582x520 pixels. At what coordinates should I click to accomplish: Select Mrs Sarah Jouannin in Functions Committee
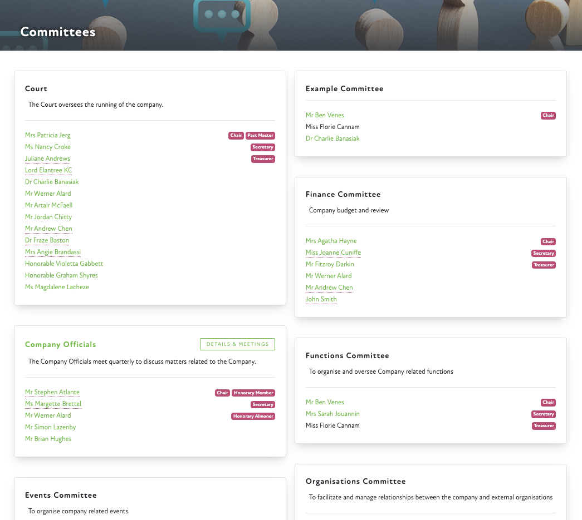point(332,414)
